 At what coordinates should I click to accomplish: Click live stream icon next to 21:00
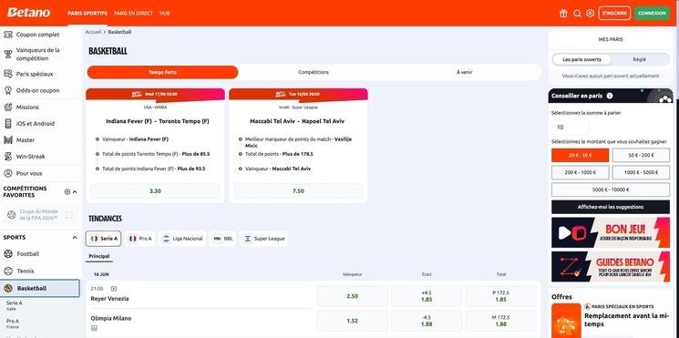114,289
